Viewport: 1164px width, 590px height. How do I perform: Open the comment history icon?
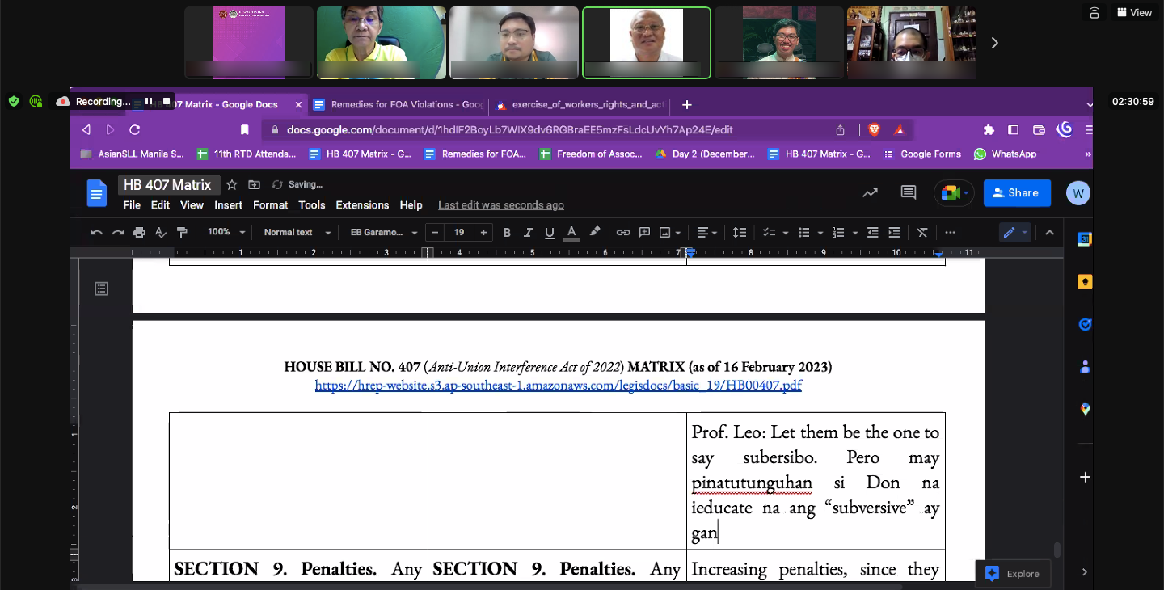point(908,193)
